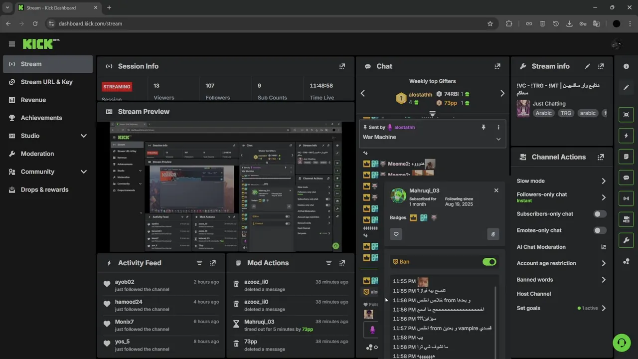Click the mute icon on Mahruqi_03 card

(493, 234)
